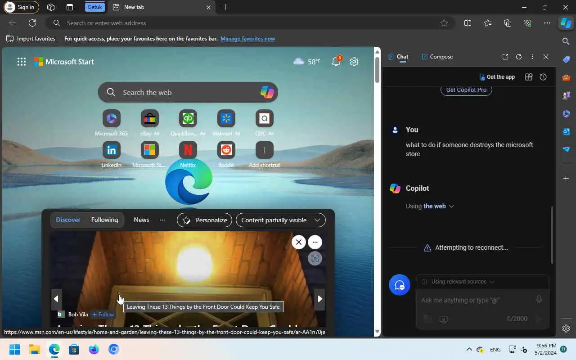The height and width of the screenshot is (360, 576).
Task: Add a new browser tab with plus icon
Action: (x=225, y=7)
